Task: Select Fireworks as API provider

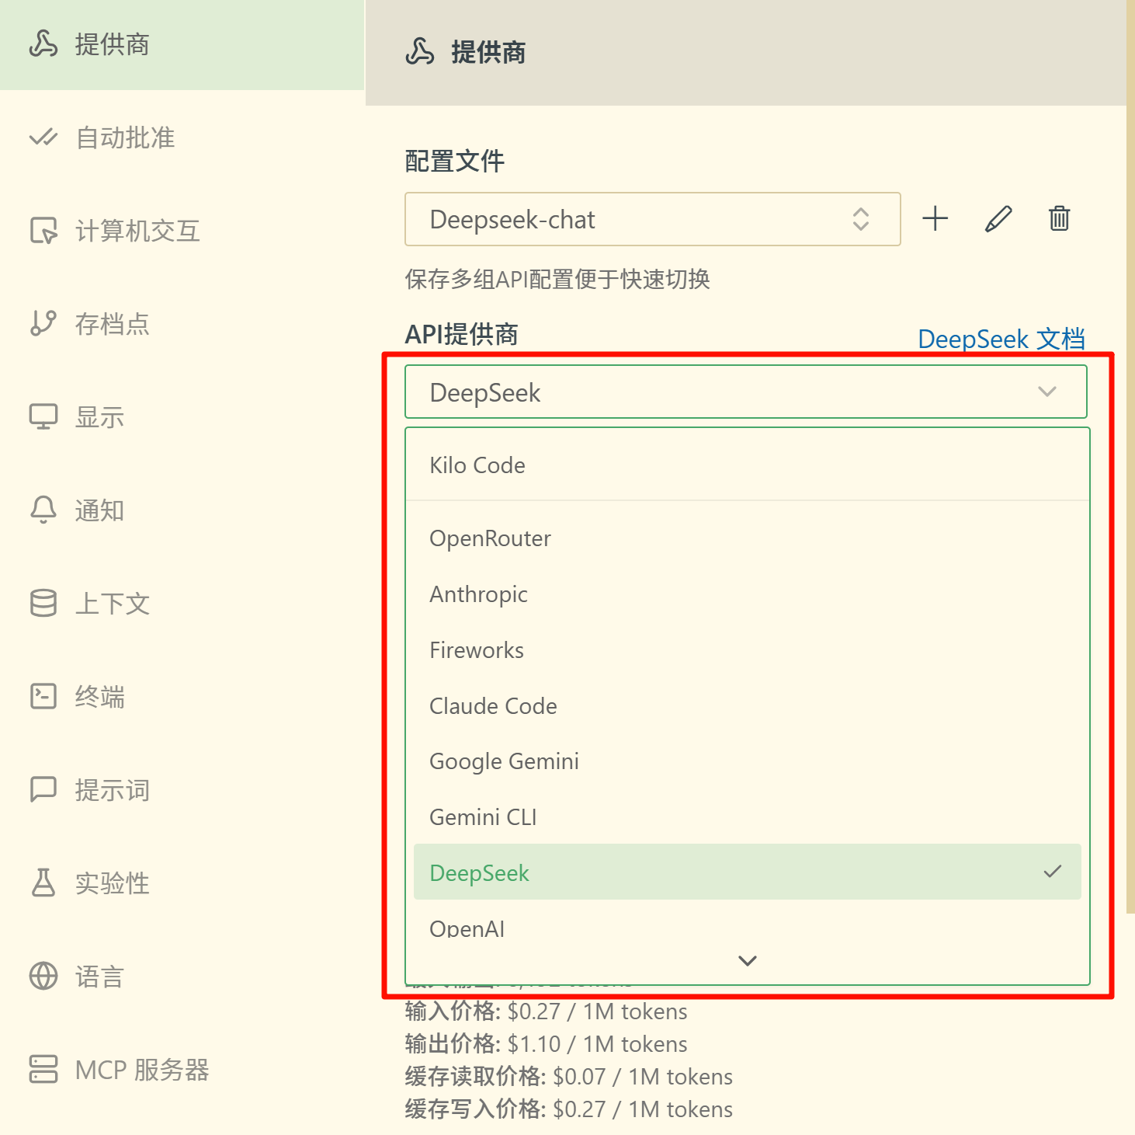Action: 748,650
